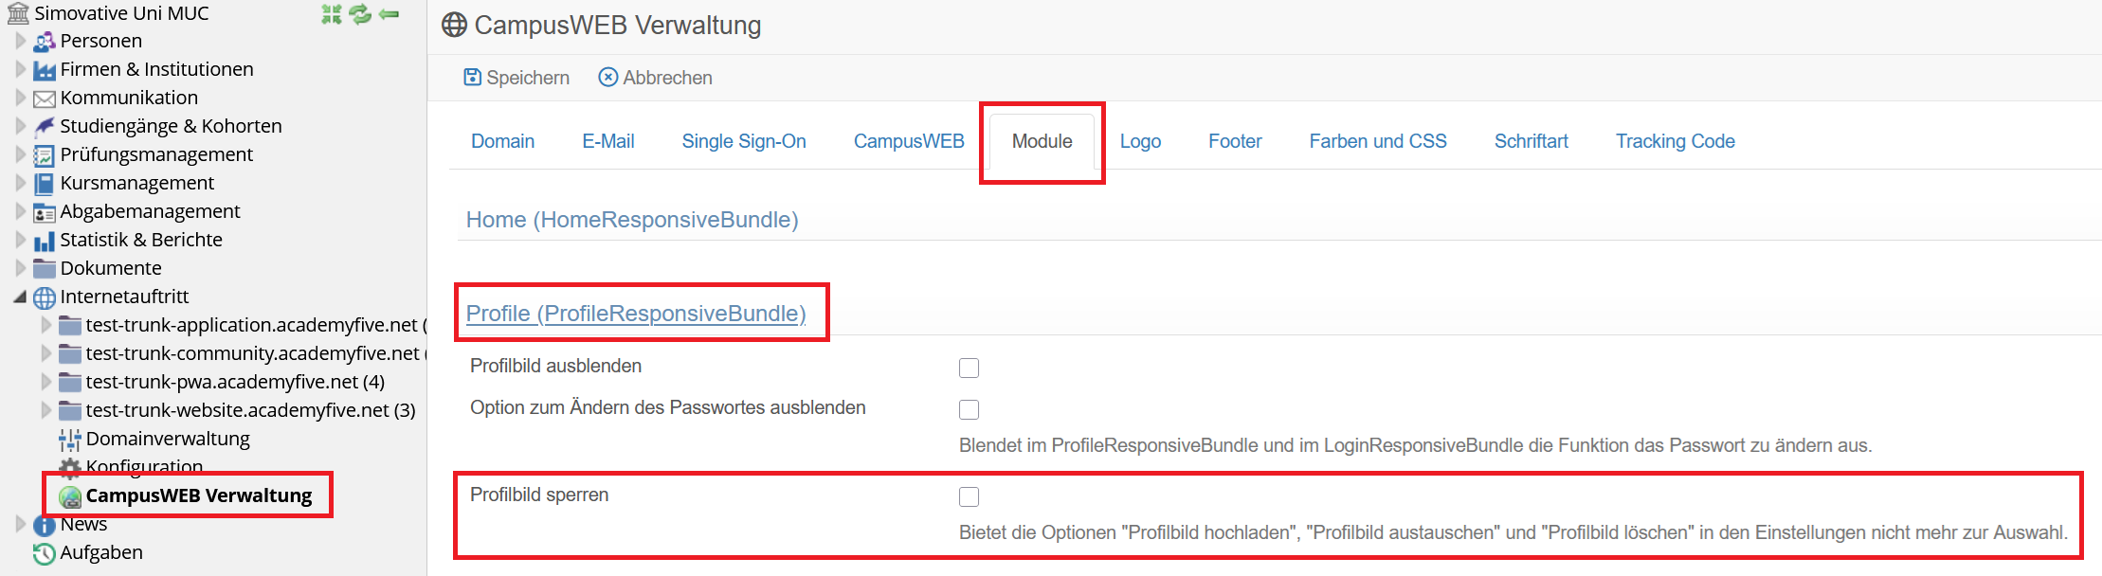The height and width of the screenshot is (576, 2102).
Task: Expand the test-trunk-pwa.academyfive.net folder
Action: [x=45, y=382]
